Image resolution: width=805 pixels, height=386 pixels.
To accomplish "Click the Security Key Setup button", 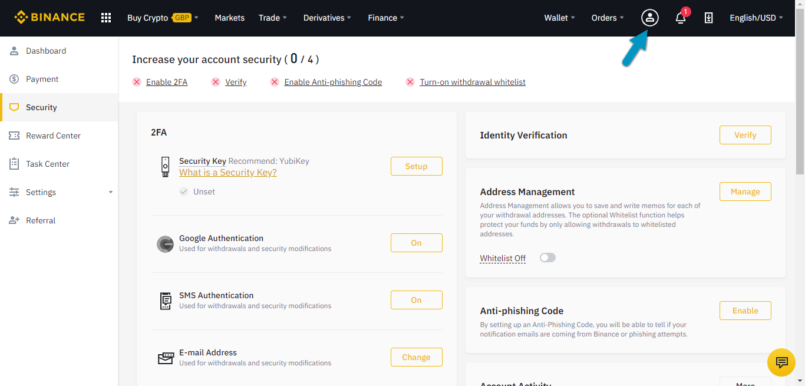I will tap(417, 166).
